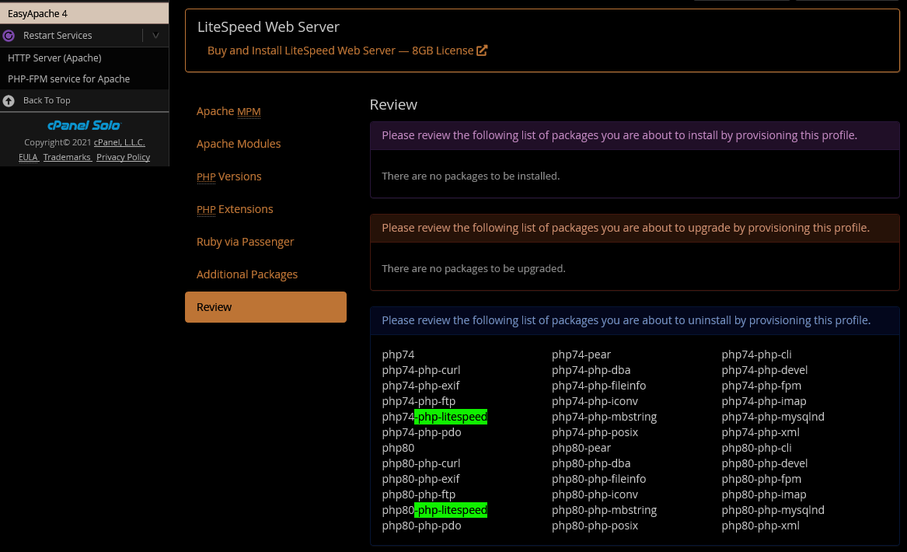The image size is (907, 552).
Task: Click Back To Top link
Action: tap(47, 100)
